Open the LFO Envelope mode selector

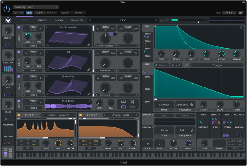coord(164,104)
